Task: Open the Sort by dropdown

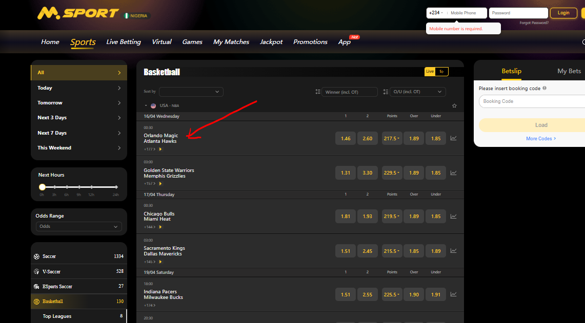Action: [x=191, y=92]
